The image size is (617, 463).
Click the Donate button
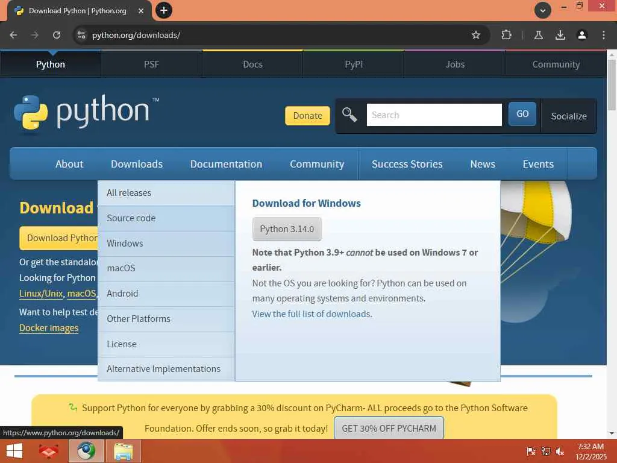[307, 116]
